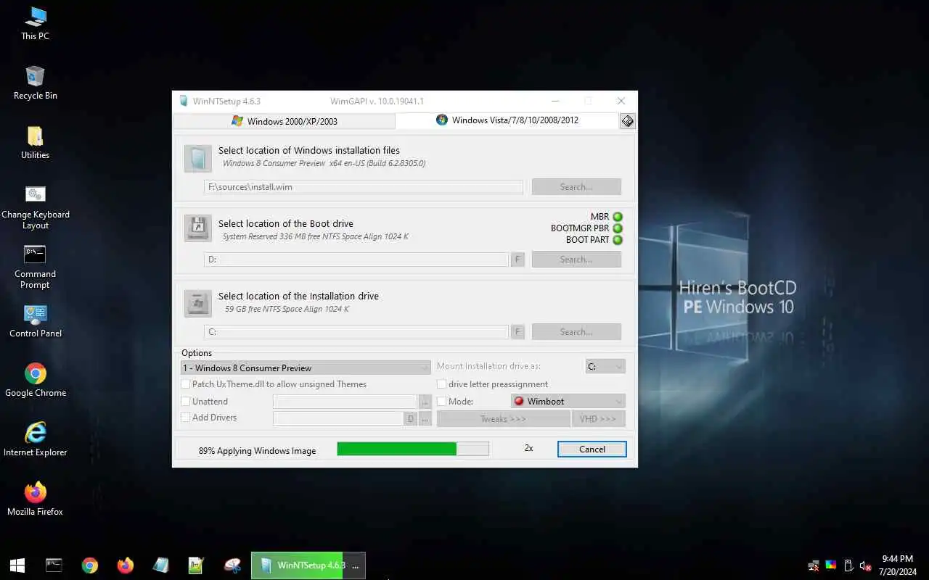Click Command Prompt icon in taskbar

tap(54, 565)
